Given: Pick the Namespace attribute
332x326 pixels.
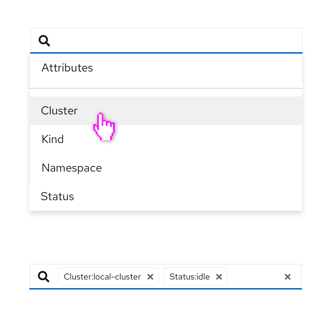Looking at the screenshot, I should (x=72, y=168).
